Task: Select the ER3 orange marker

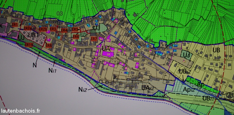Action: [x=53, y=29]
